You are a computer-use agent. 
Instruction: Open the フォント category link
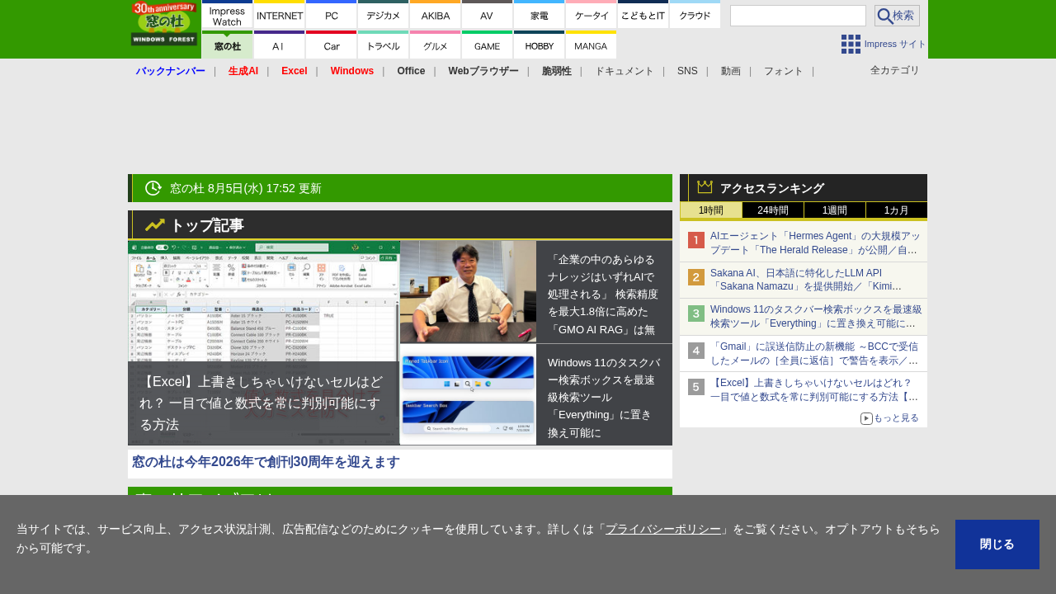784,71
